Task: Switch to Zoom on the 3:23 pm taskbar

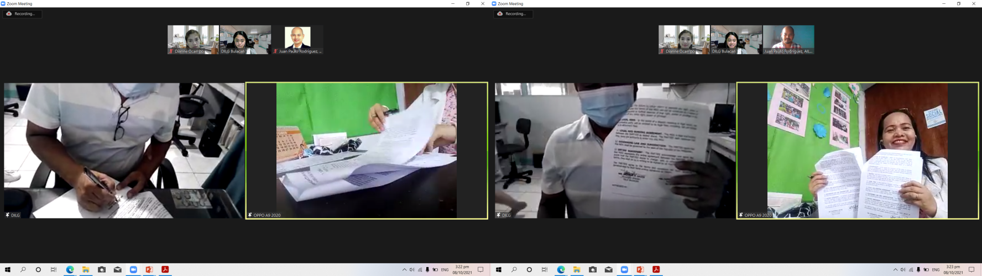Action: (x=624, y=270)
